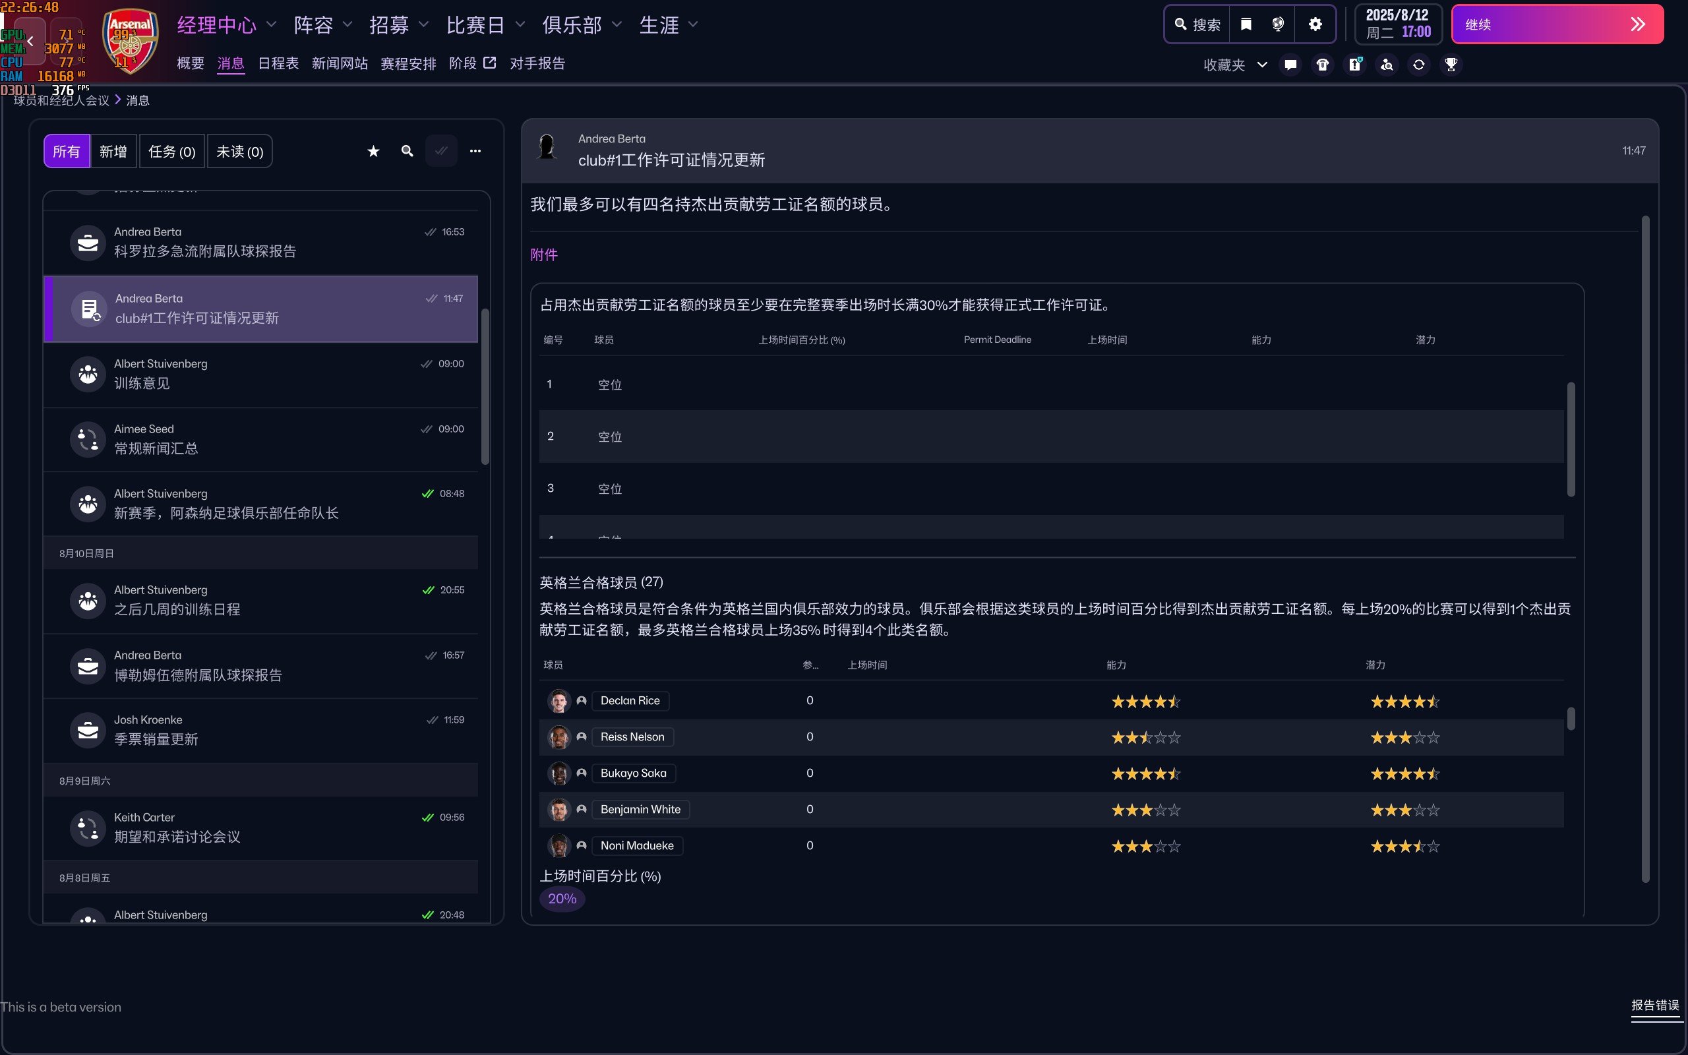Click the scouting shortcut icon
The image size is (1688, 1055).
[x=1387, y=65]
